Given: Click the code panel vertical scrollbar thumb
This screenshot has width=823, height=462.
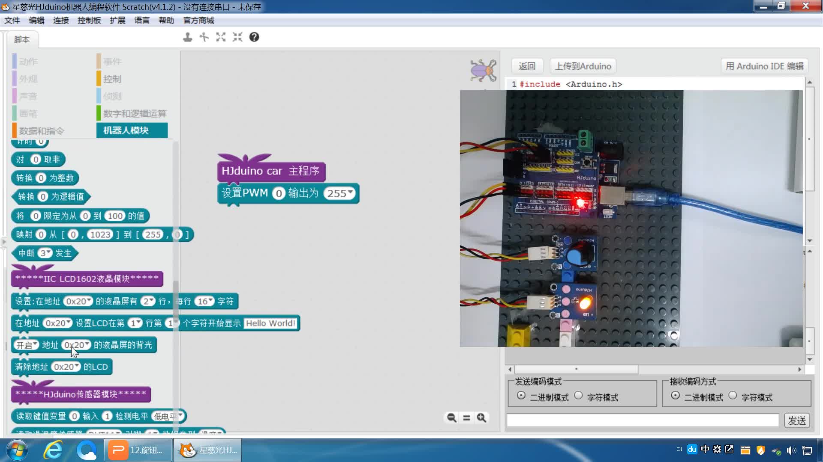Looking at the screenshot, I should click(x=809, y=139).
